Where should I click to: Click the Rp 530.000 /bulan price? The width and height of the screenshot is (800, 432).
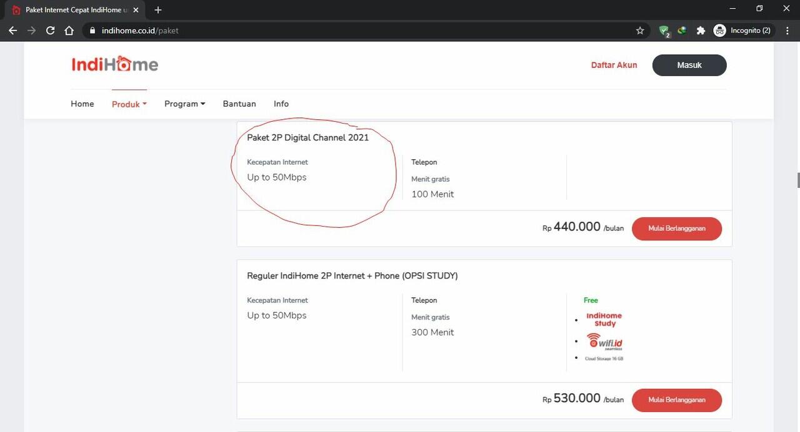(x=583, y=398)
